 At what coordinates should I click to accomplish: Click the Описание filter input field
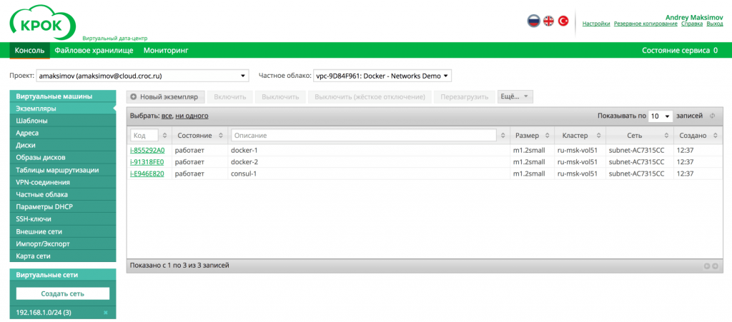coord(364,136)
